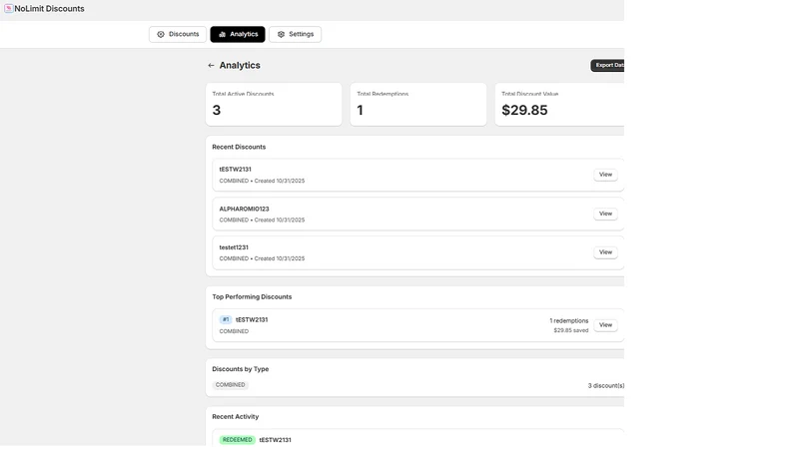The height and width of the screenshot is (449, 799).
Task: Click the ALPHAROMIO123 discount name
Action: point(244,209)
